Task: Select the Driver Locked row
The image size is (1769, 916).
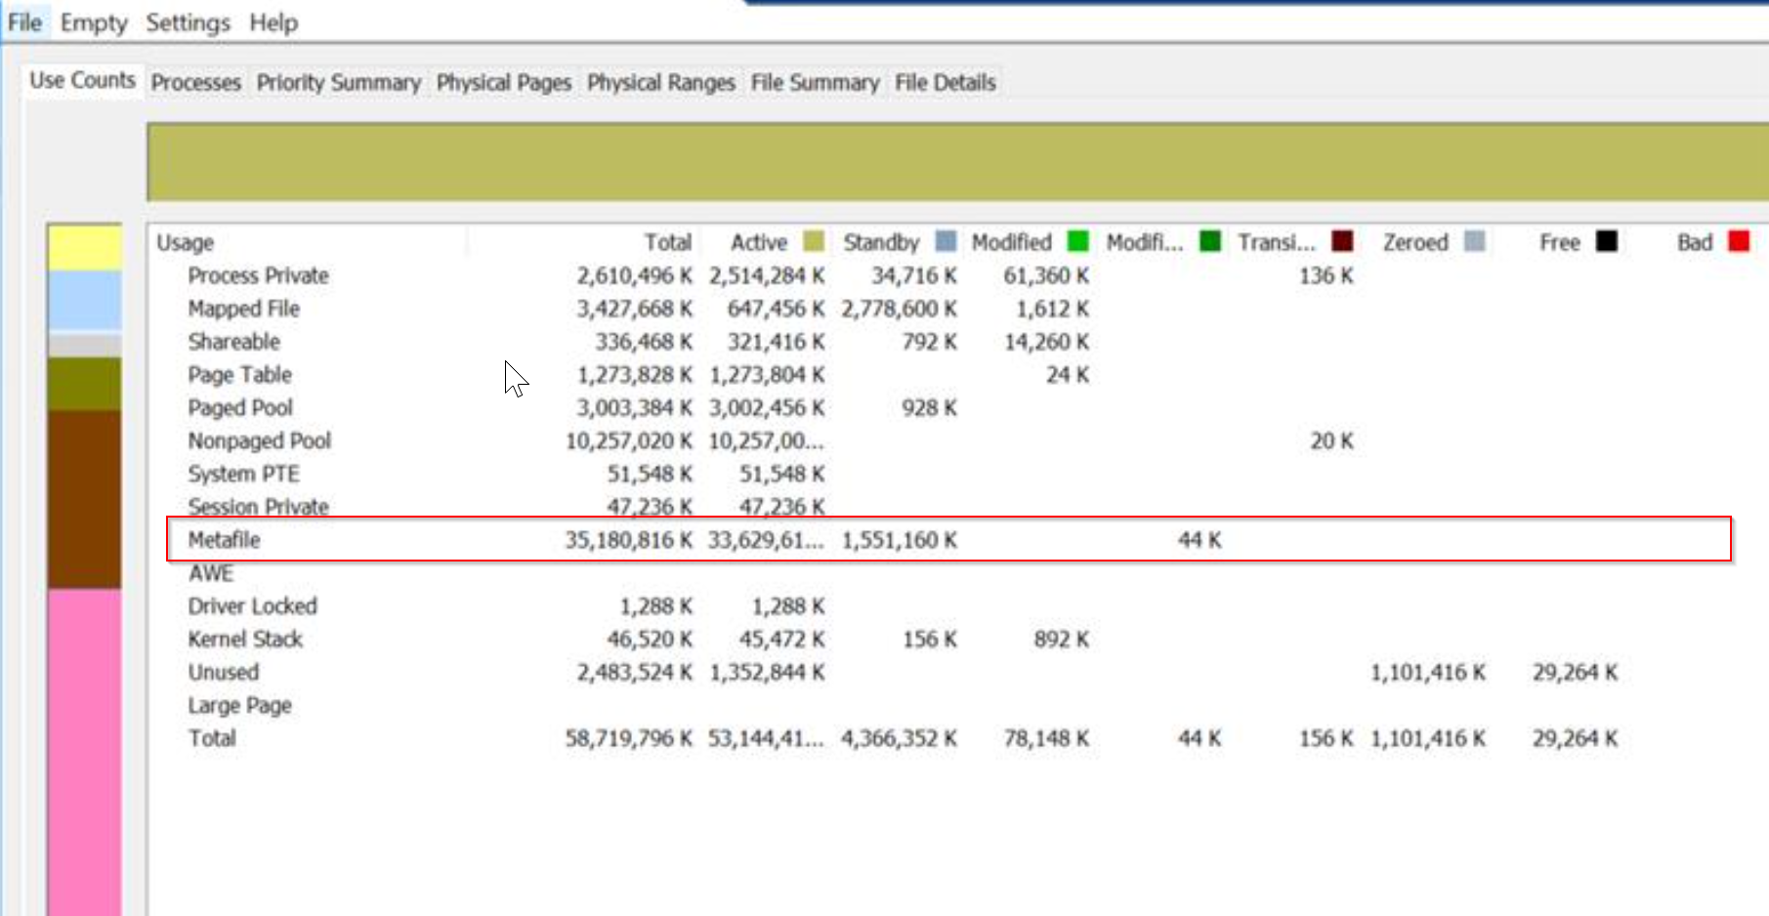Action: tap(957, 606)
